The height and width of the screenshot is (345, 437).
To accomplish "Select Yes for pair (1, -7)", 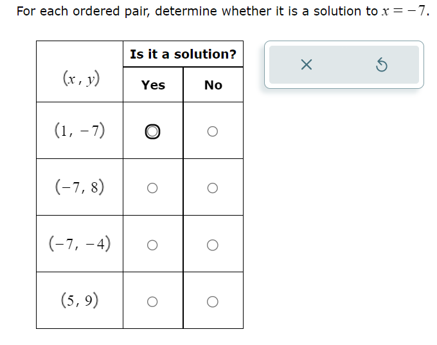I will [152, 131].
